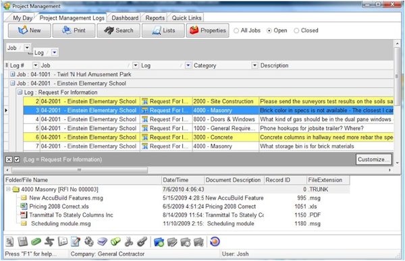Click the orange circular refresh icon
The height and width of the screenshot is (261, 405).
point(215,242)
